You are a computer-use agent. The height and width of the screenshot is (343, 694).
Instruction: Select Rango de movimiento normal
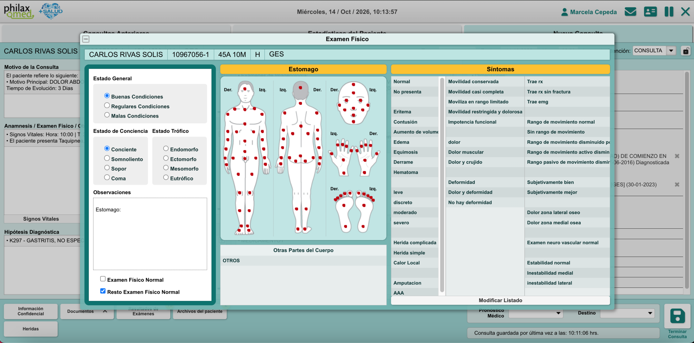click(567, 122)
